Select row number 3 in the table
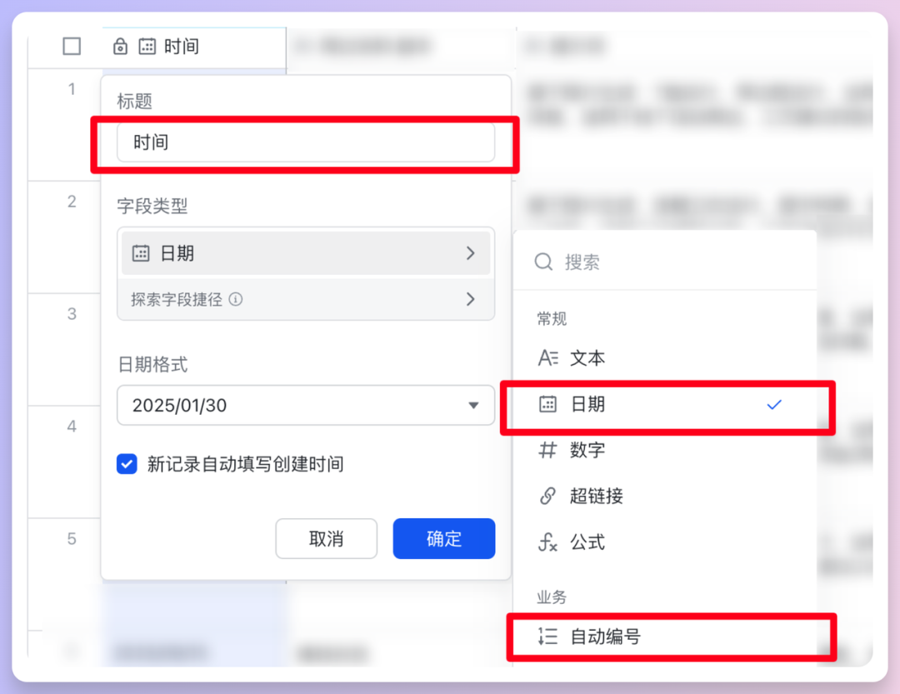900x694 pixels. (72, 314)
